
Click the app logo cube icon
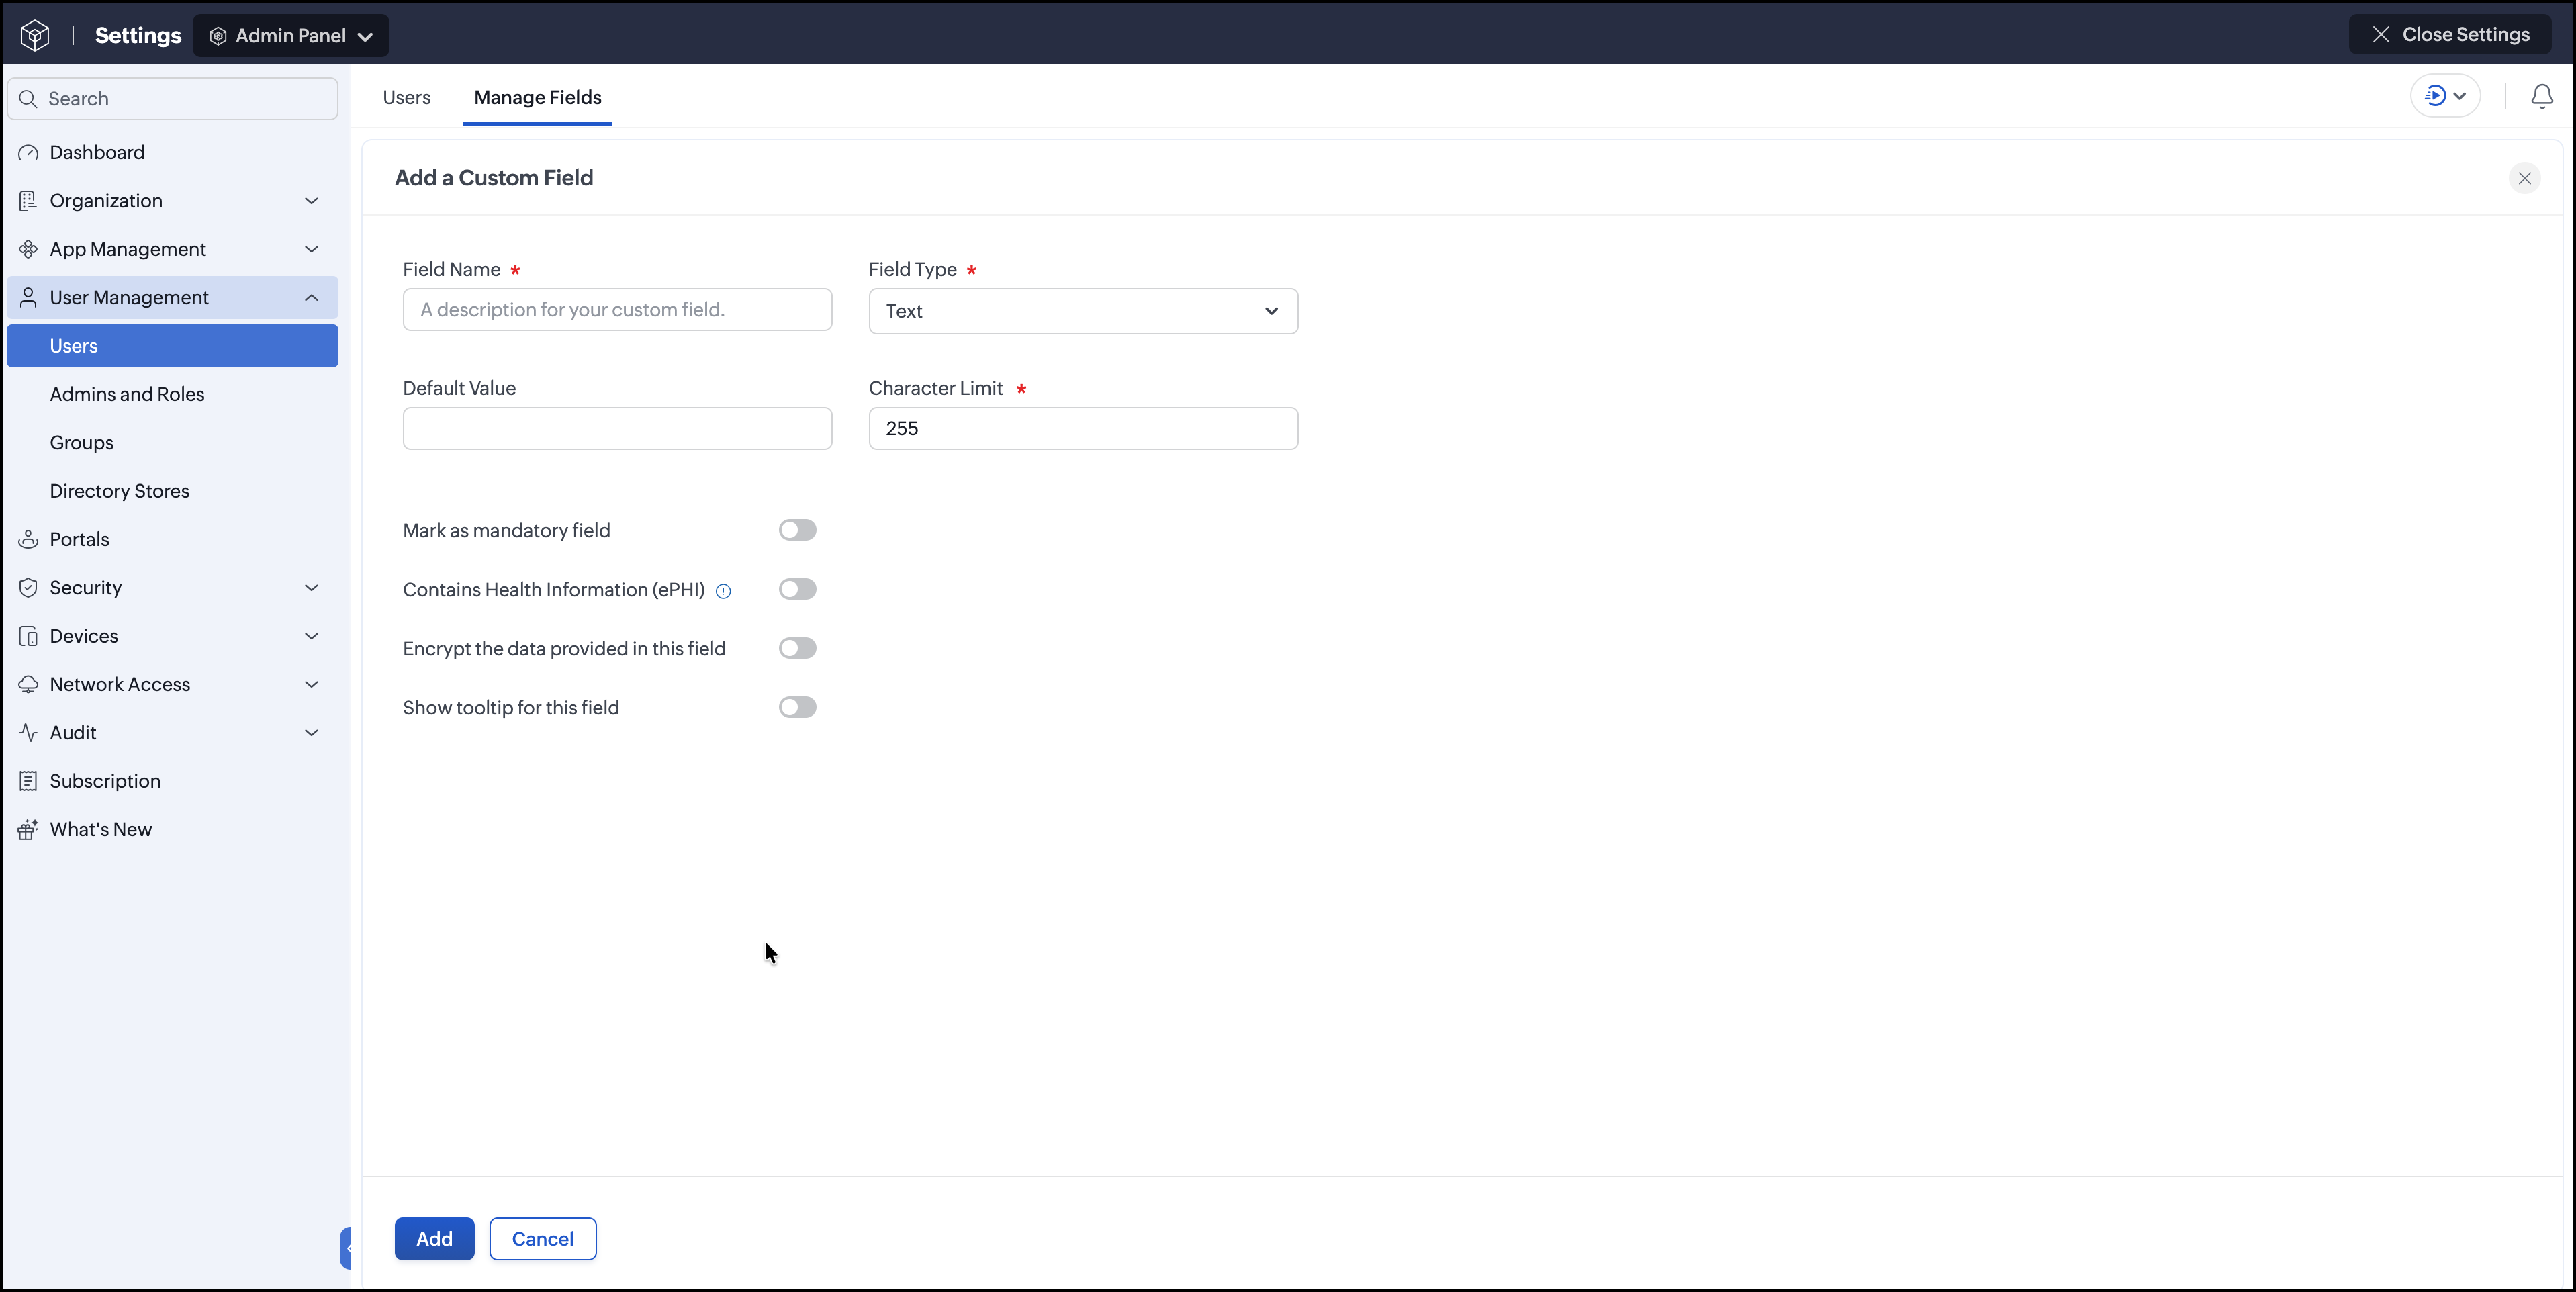click(x=35, y=35)
